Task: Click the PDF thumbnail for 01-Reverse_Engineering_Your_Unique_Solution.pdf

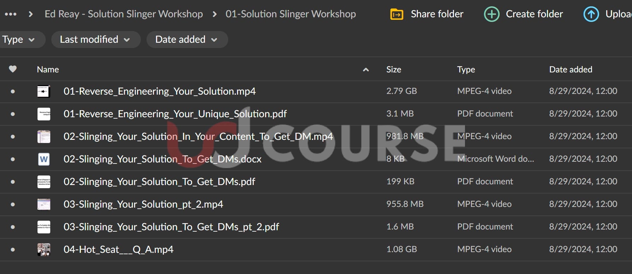Action: [44, 114]
